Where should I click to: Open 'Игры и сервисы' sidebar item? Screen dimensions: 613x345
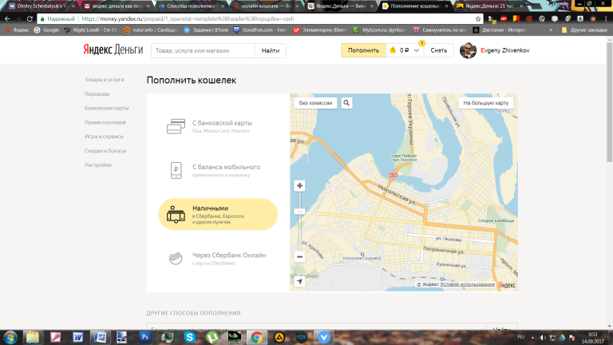[x=104, y=137]
